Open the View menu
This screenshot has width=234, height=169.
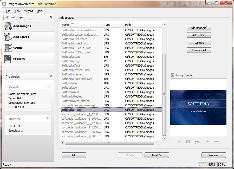17,11
